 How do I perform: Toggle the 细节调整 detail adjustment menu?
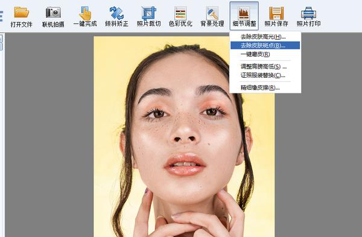[244, 16]
